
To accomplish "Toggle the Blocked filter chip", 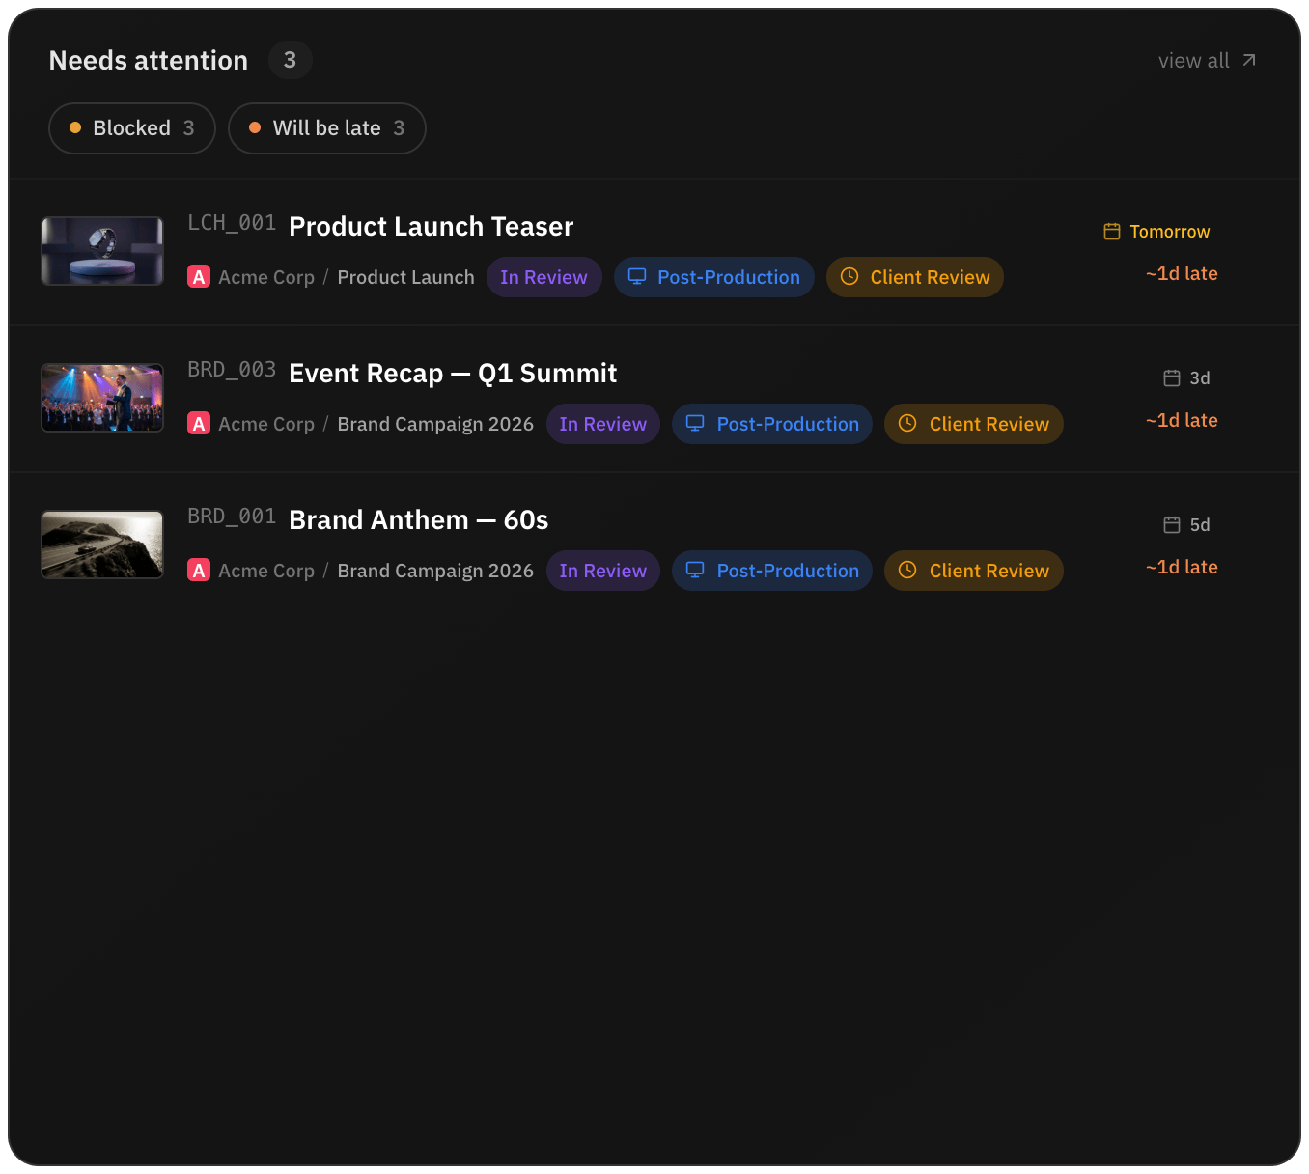I will (x=132, y=128).
